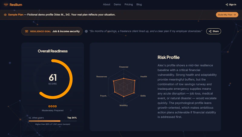Click the orange radar chart polygon
This screenshot has width=242, height=137.
(124, 88)
